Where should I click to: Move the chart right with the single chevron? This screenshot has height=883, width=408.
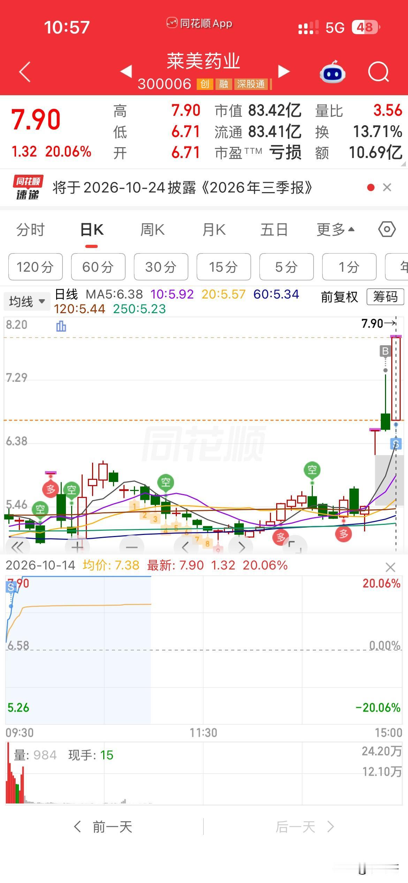click(x=241, y=547)
